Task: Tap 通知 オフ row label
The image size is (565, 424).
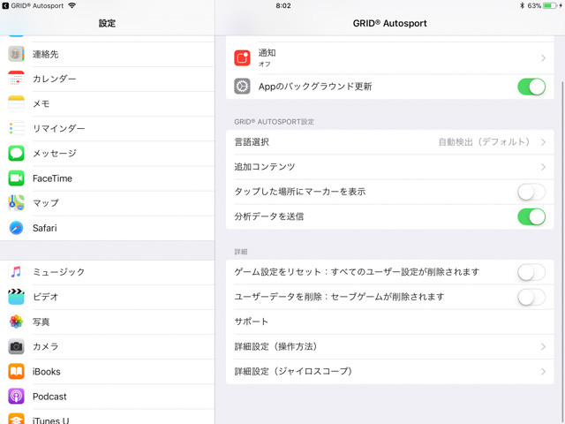Action: [267, 57]
